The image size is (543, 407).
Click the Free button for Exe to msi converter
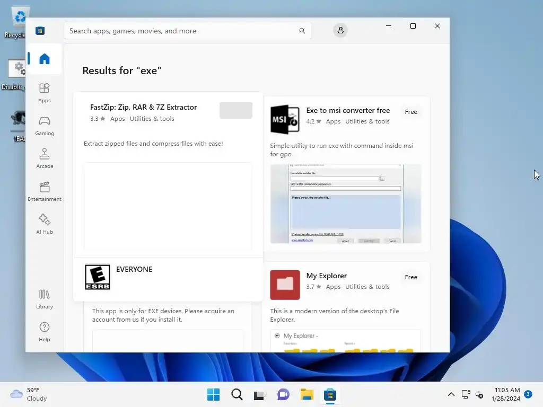411,112
